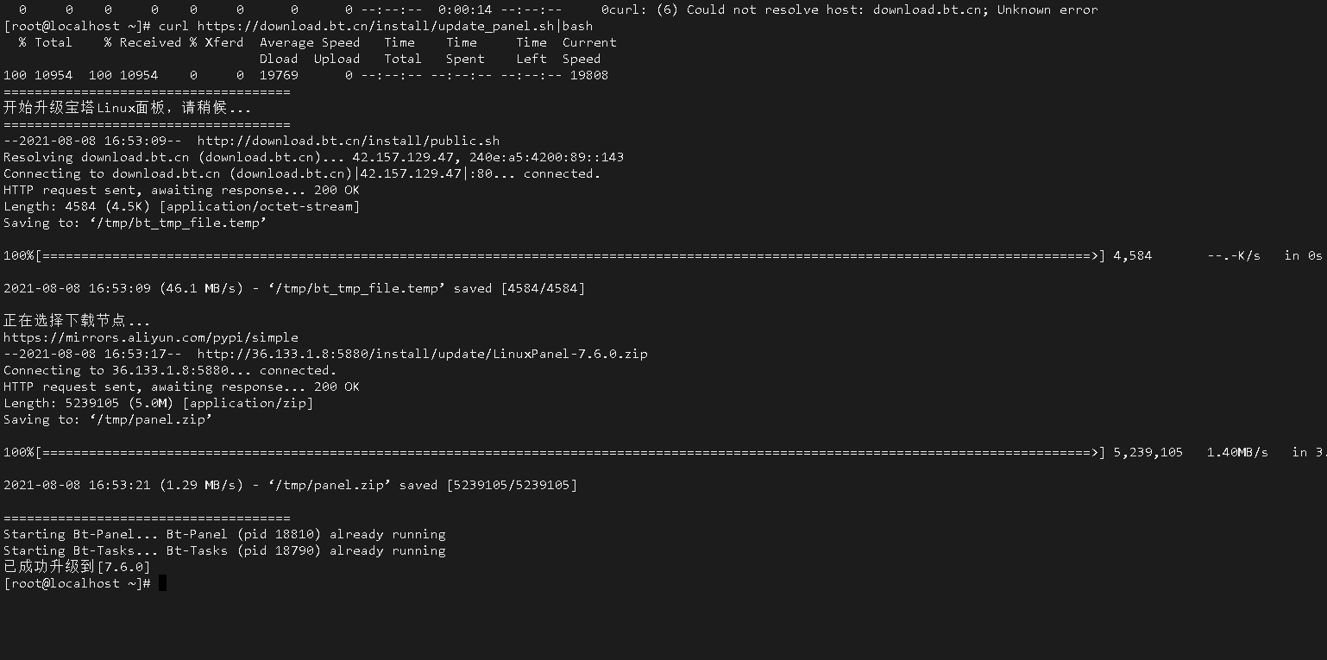
Task: Click the '/tmp/panel.zip' saved line
Action: [x=290, y=485]
